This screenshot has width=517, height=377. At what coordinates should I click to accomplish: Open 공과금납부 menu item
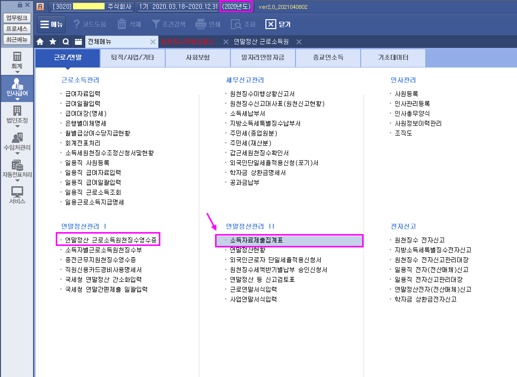pyautogui.click(x=244, y=182)
